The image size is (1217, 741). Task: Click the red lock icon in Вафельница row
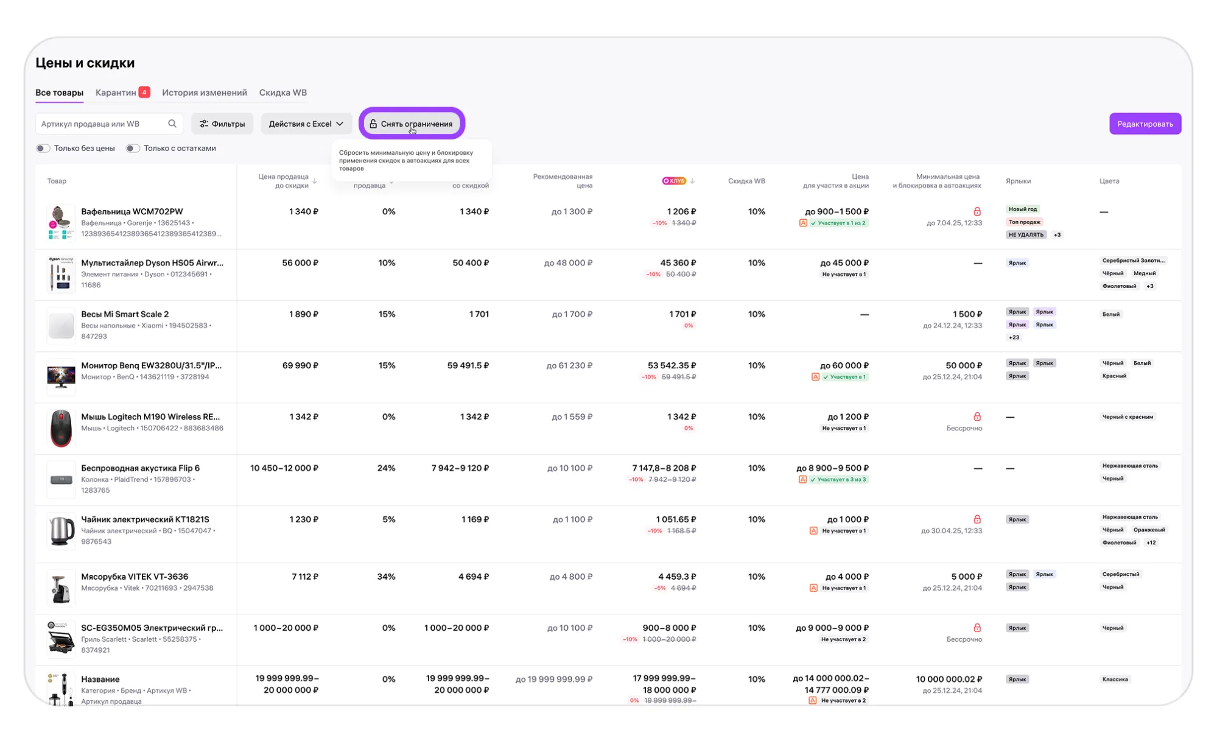(977, 211)
